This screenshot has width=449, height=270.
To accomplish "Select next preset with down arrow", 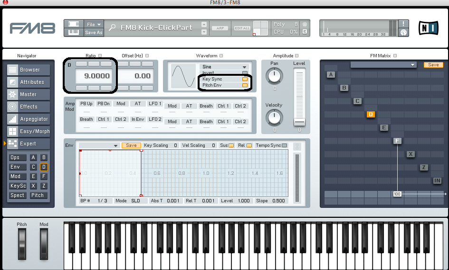I will click(x=204, y=32).
